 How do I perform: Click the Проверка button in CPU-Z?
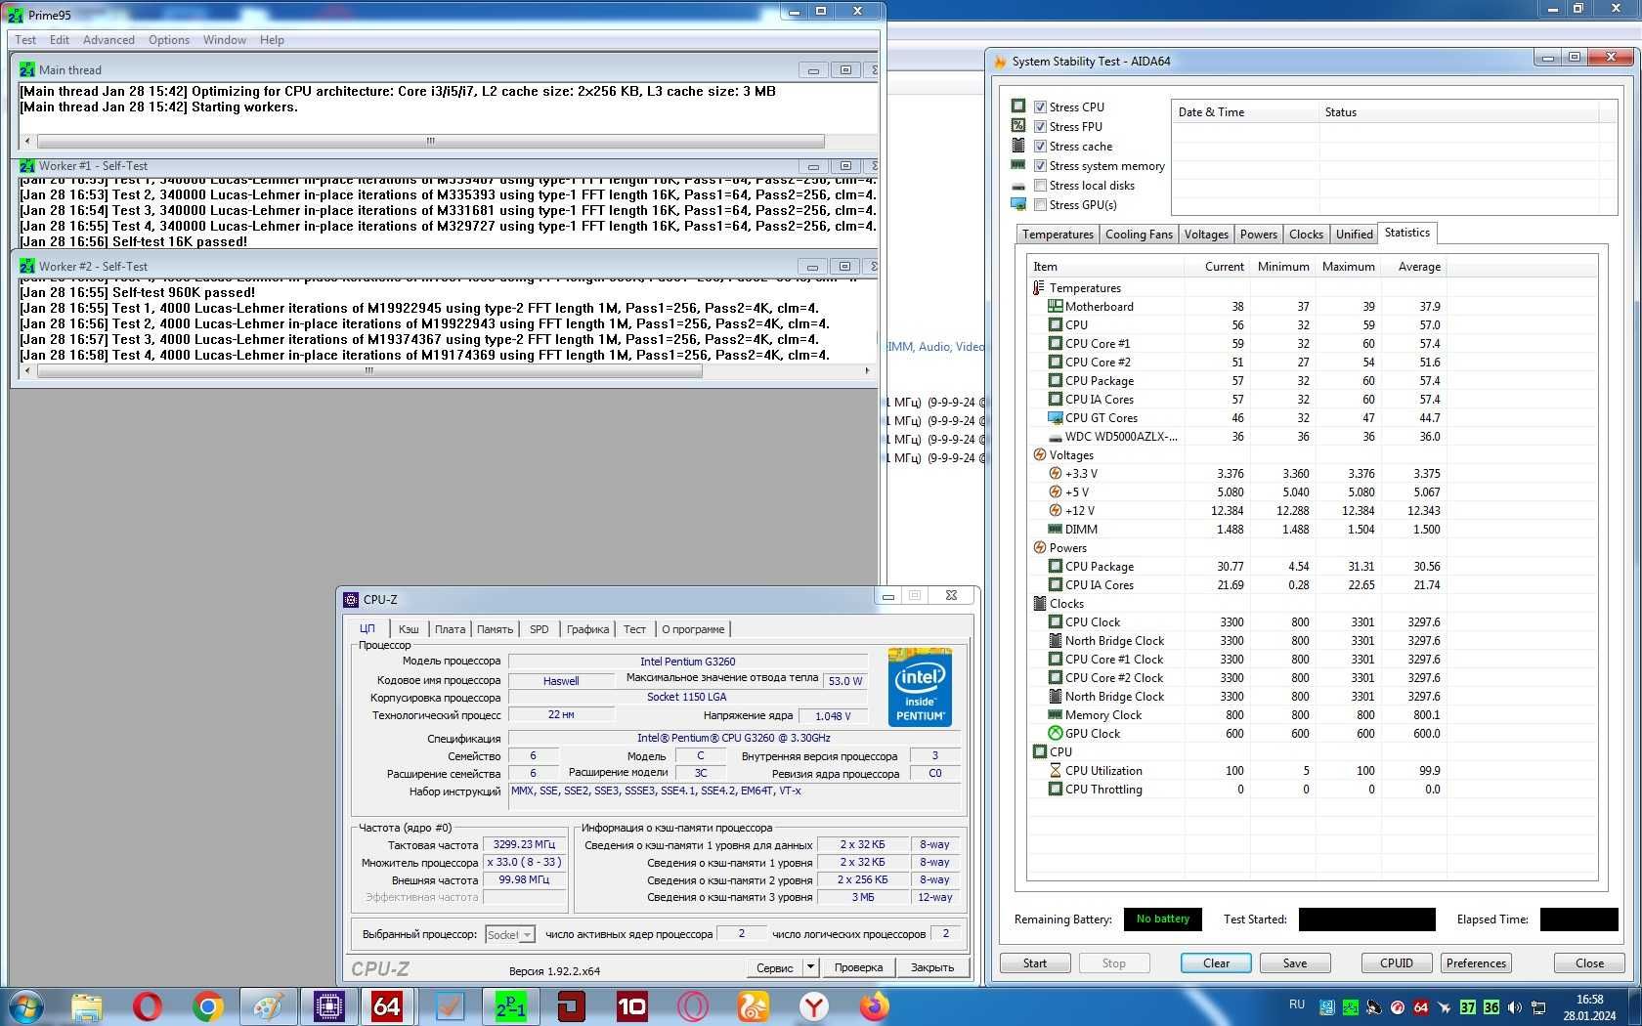pyautogui.click(x=858, y=967)
